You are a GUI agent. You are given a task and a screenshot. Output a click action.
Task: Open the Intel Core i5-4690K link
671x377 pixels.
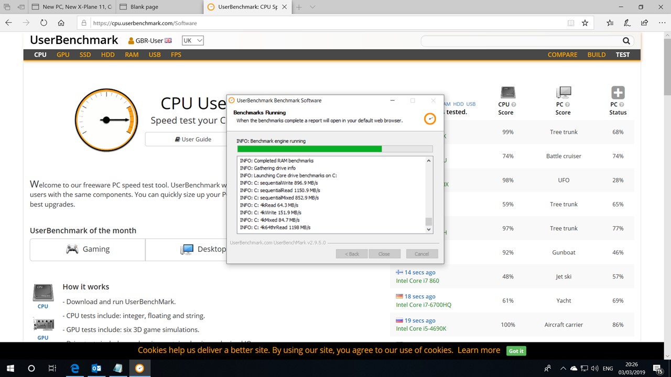(x=421, y=329)
